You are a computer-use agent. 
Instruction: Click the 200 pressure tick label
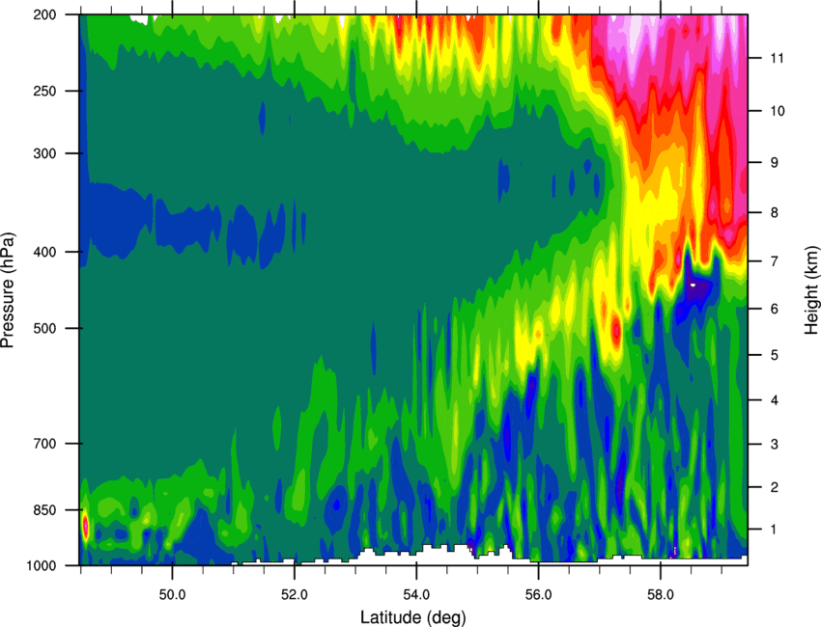pos(44,14)
